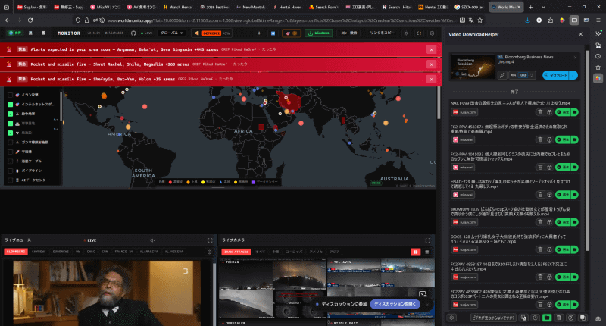This screenshot has height=326, width=606.
Task: Click the blue ダウンロード button
Action: 556,75
